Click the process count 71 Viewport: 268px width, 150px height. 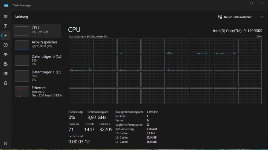71,130
